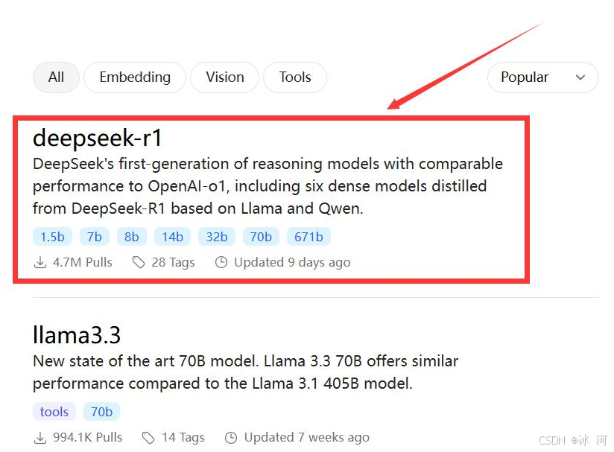Filter models by Vision
Screen dimensions: 614x452
click(x=224, y=77)
